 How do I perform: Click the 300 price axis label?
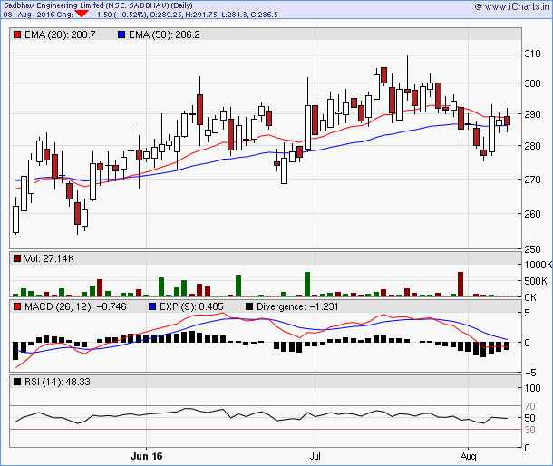532,83
